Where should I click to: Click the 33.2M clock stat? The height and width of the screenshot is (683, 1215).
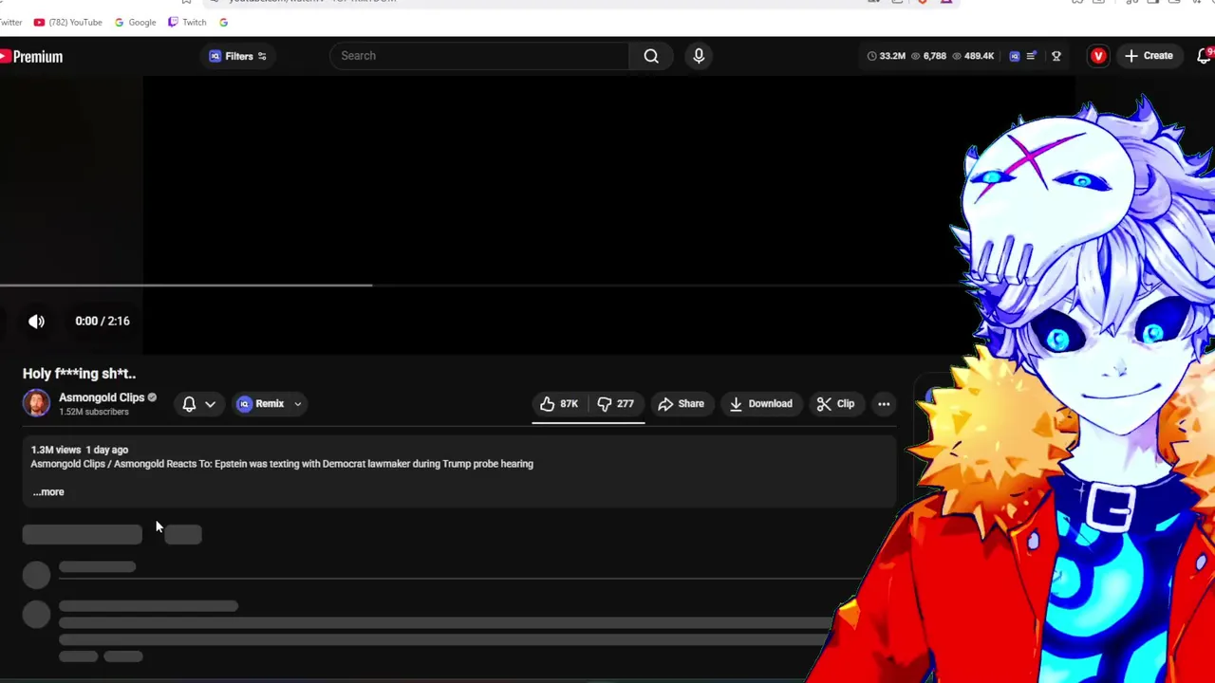pyautogui.click(x=886, y=56)
